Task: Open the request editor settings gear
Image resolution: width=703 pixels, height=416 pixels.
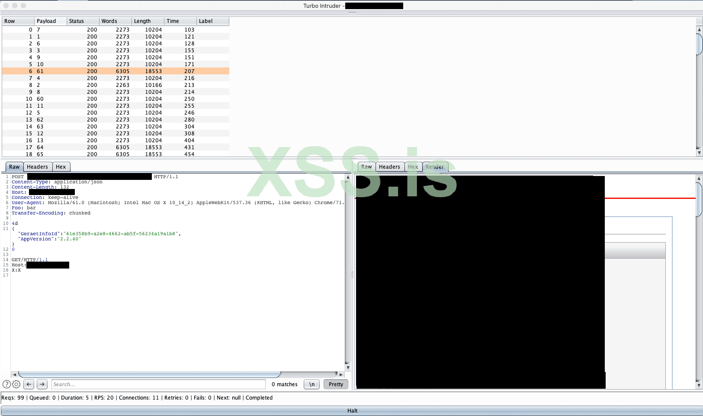Action: 16,384
